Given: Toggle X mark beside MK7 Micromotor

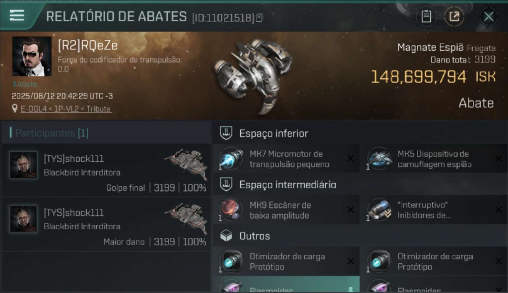Looking at the screenshot, I should 351,158.
